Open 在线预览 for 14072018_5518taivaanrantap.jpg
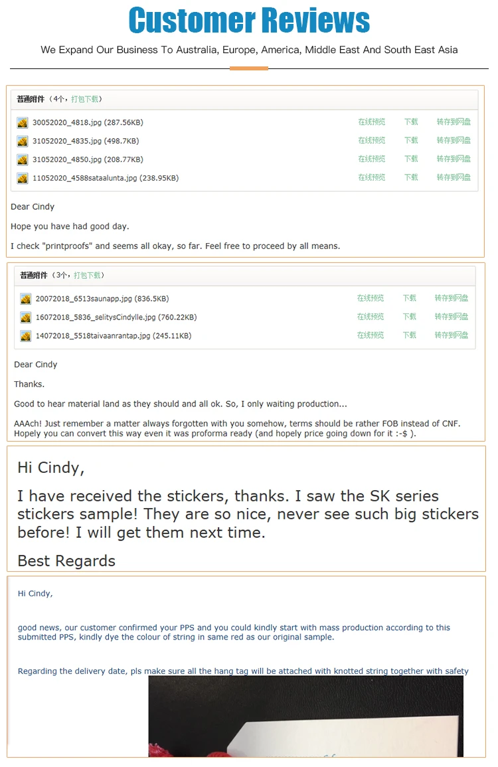This screenshot has width=498, height=767. tap(370, 336)
